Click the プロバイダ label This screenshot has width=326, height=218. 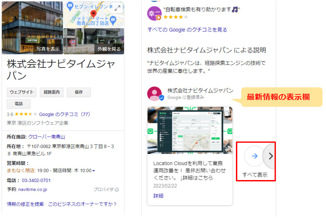coord(104,190)
